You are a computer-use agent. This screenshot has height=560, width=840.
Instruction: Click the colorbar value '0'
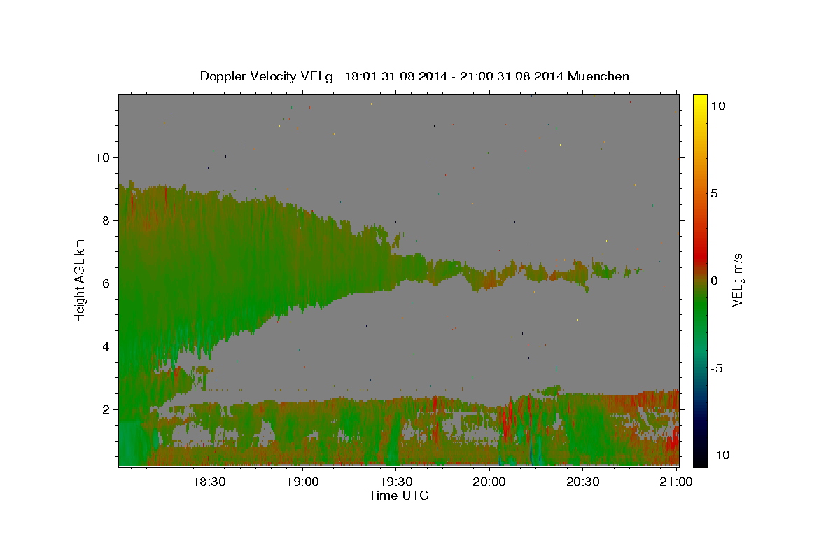pyautogui.click(x=714, y=281)
